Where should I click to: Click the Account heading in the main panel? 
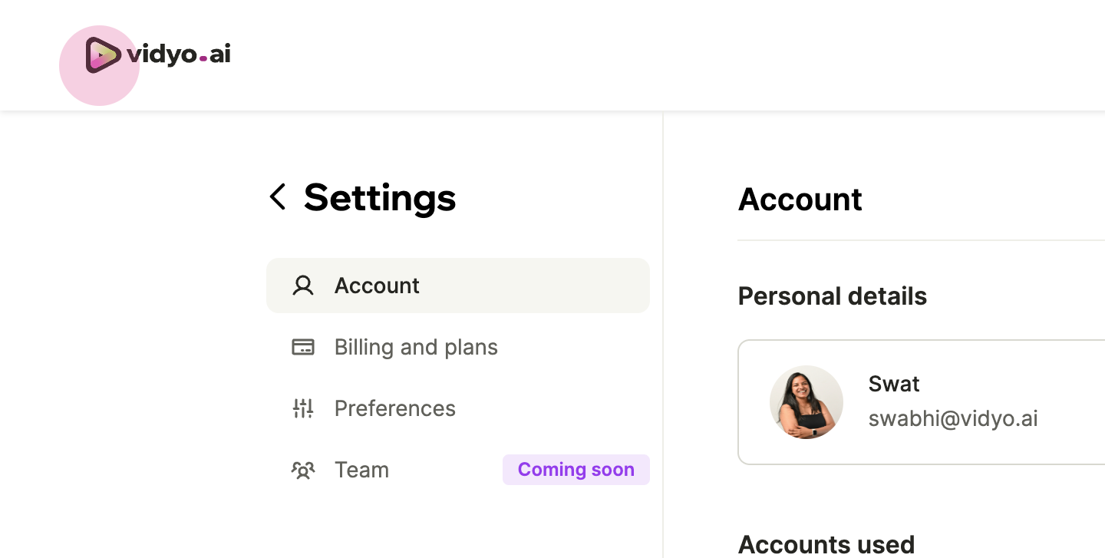(x=800, y=200)
